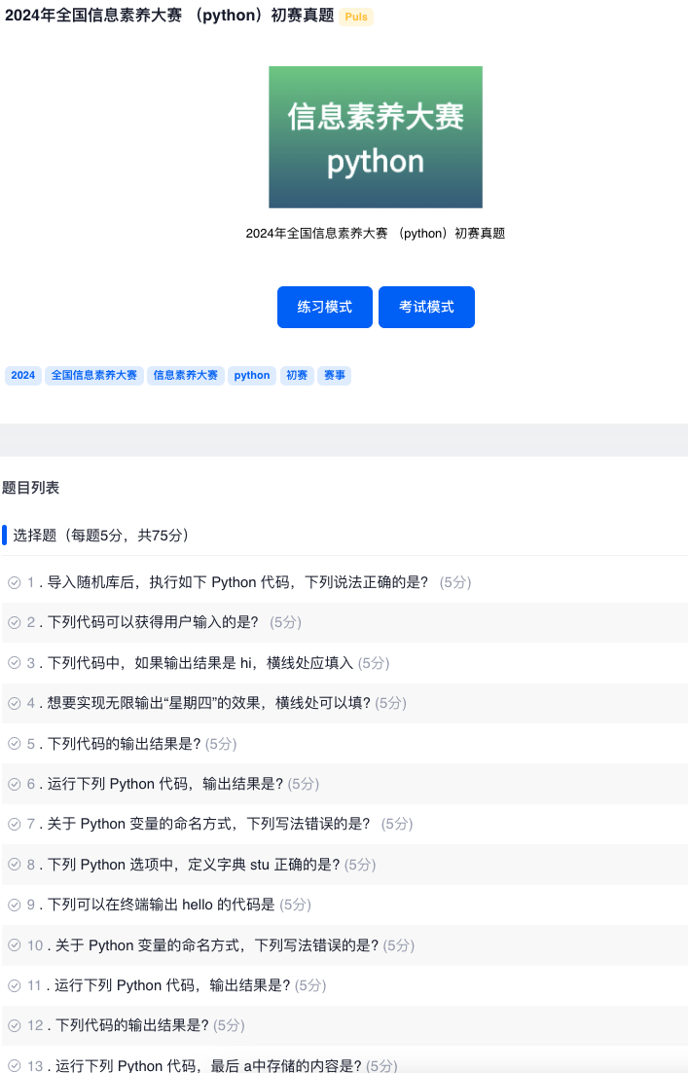
Task: Select the python tag
Action: click(x=252, y=375)
